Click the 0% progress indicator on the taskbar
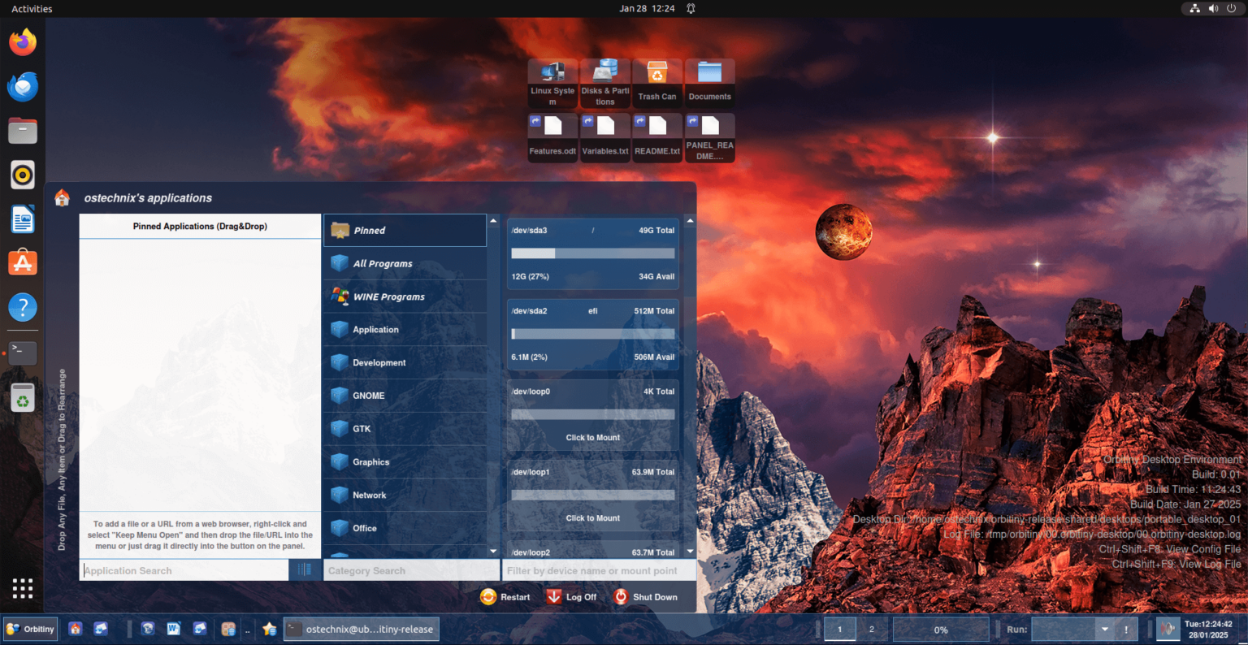Image resolution: width=1248 pixels, height=645 pixels. [941, 628]
